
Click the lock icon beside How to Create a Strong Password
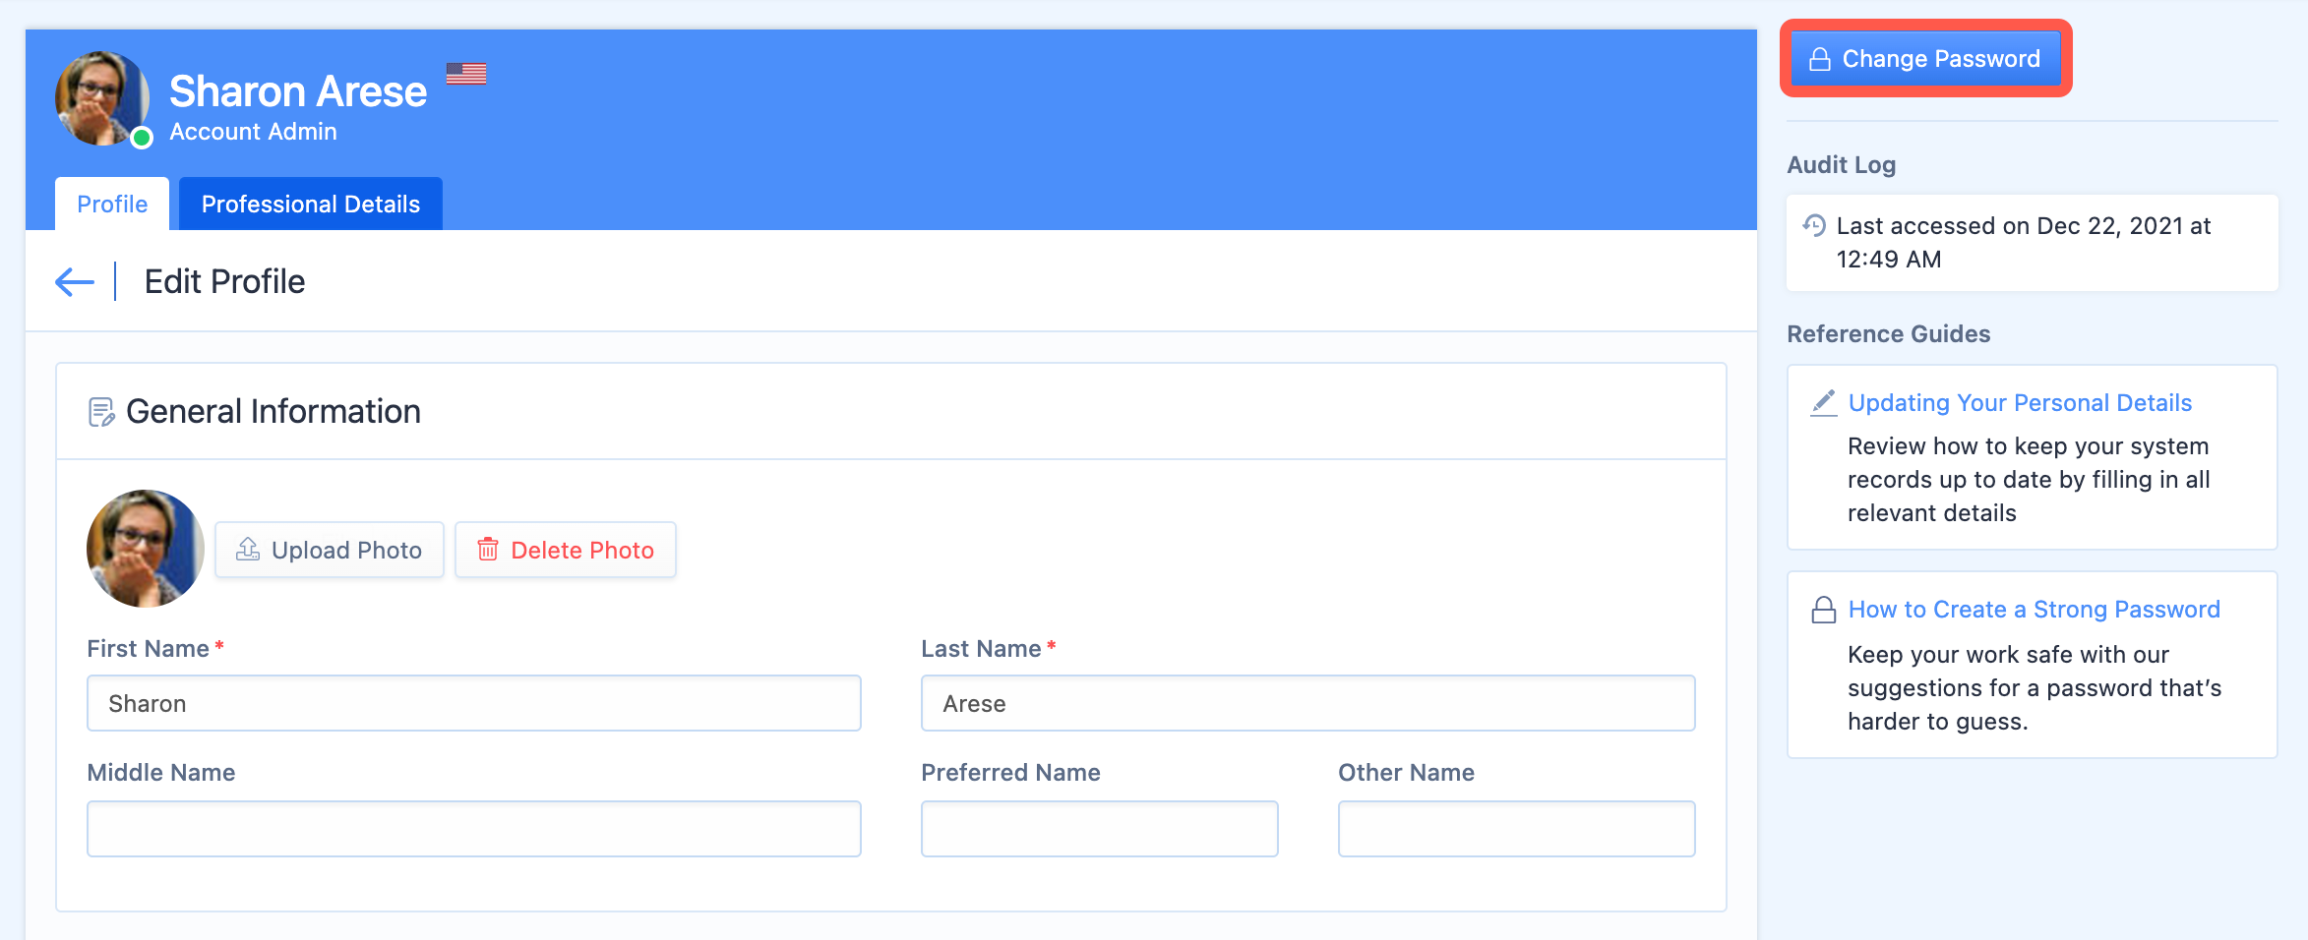click(1824, 610)
